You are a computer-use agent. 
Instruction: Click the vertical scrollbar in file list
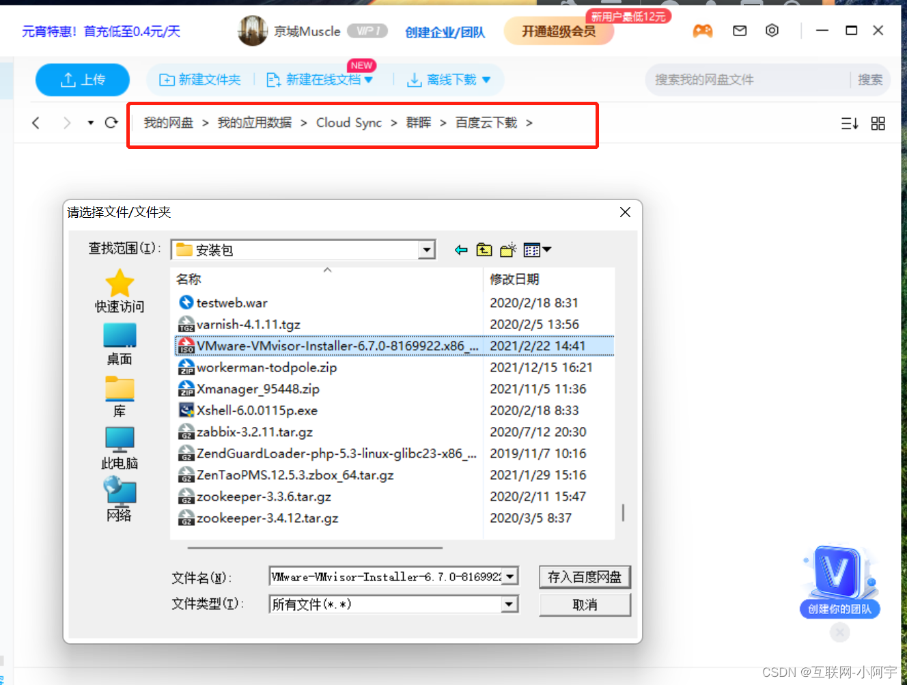point(622,512)
